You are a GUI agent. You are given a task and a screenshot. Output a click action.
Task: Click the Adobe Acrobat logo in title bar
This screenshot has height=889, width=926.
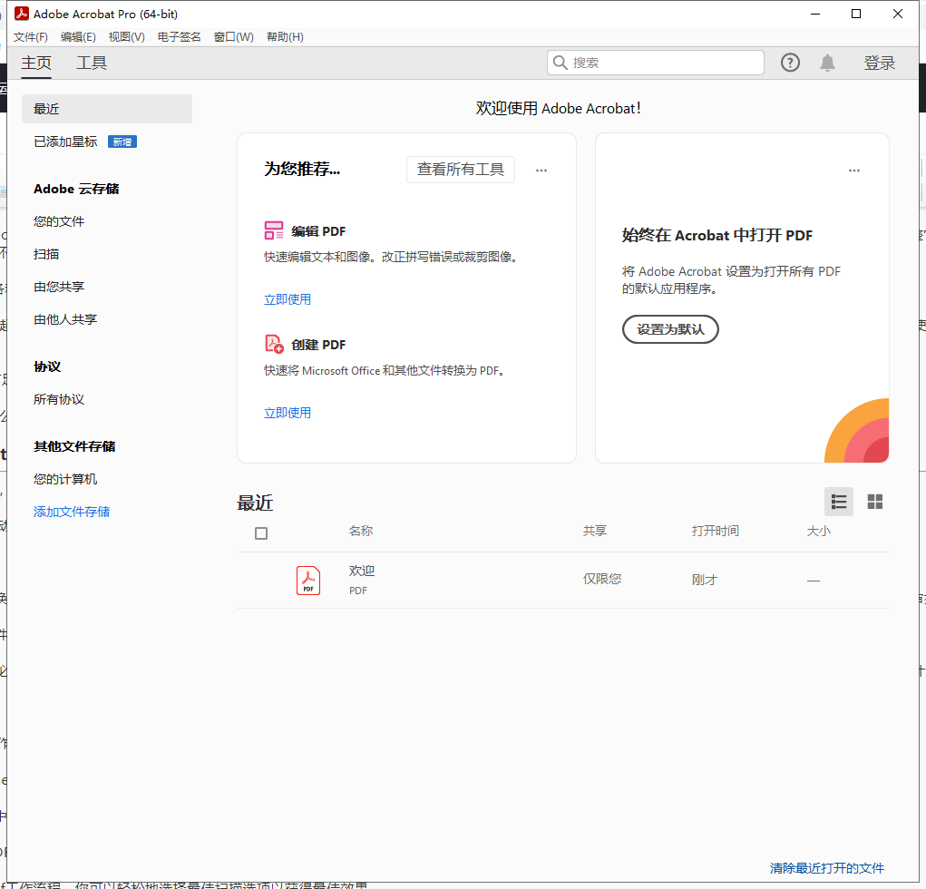(19, 14)
